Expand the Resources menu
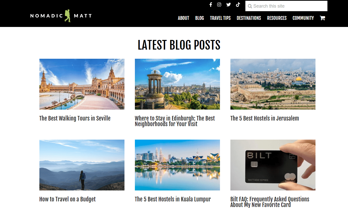Image resolution: width=348 pixels, height=208 pixels. 277,18
